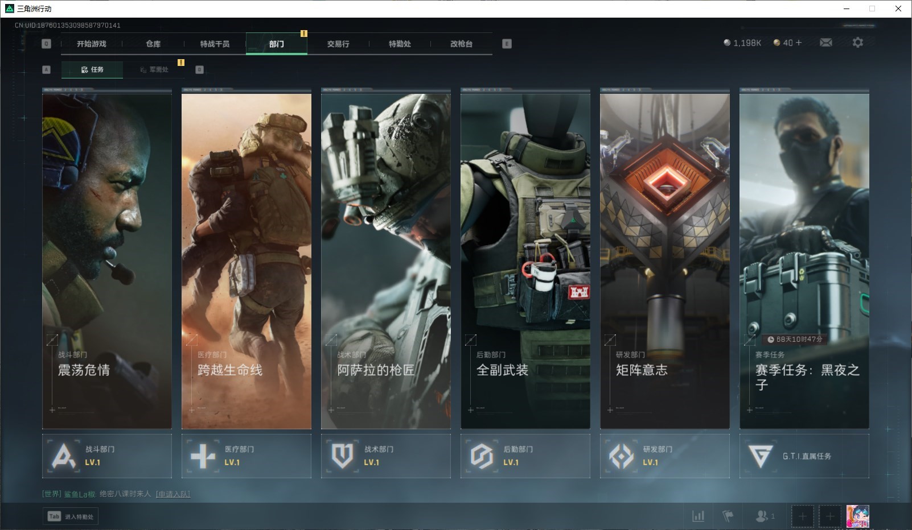Open the 赛季任务：黑夜之子 card
912x530 pixels.
[804, 260]
